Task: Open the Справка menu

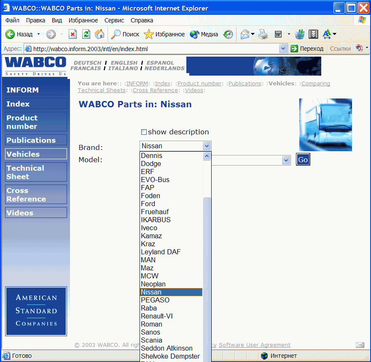Action: [x=142, y=20]
